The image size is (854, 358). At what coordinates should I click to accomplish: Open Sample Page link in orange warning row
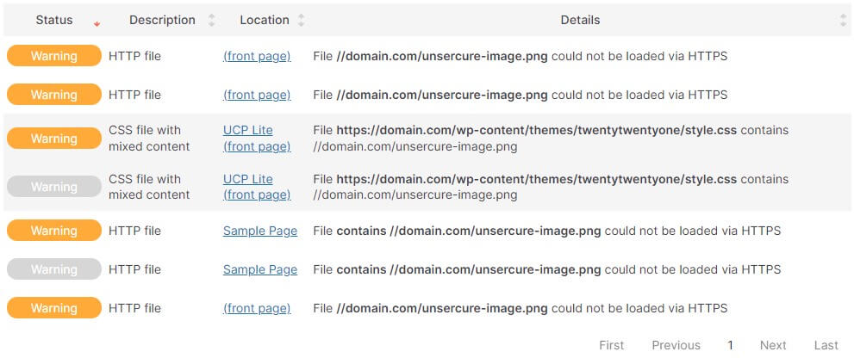pyautogui.click(x=260, y=231)
